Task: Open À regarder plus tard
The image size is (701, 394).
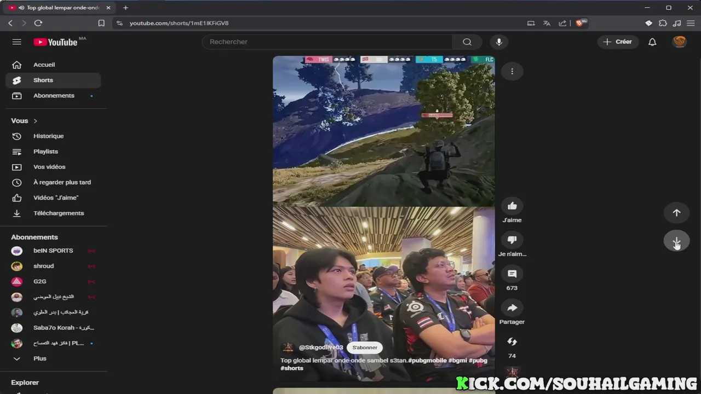Action: click(54, 182)
